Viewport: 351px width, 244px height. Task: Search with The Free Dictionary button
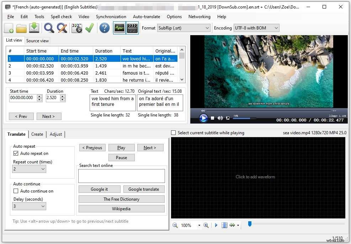coord(121,199)
